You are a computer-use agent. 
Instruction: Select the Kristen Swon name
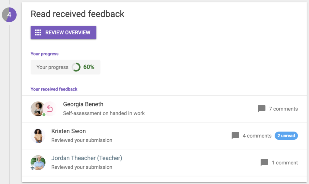68,131
